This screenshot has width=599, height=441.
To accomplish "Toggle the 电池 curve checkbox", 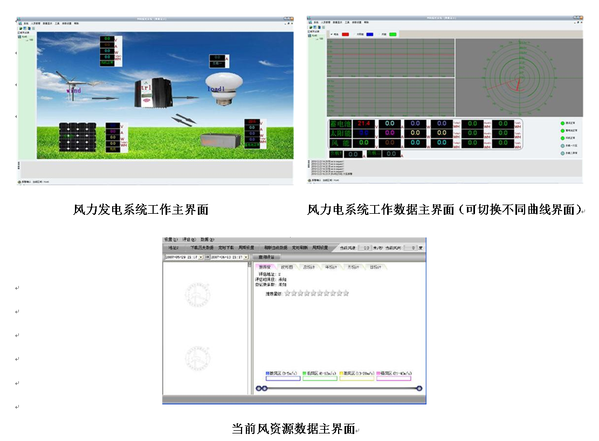I will pyautogui.click(x=331, y=34).
